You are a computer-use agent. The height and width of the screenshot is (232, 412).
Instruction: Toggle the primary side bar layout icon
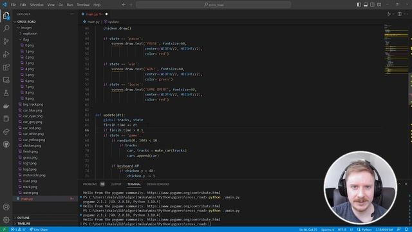(359, 5)
